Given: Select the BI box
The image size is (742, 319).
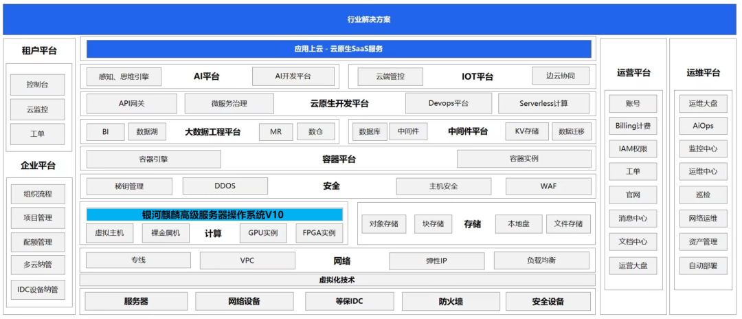Looking at the screenshot, I should tap(106, 131).
